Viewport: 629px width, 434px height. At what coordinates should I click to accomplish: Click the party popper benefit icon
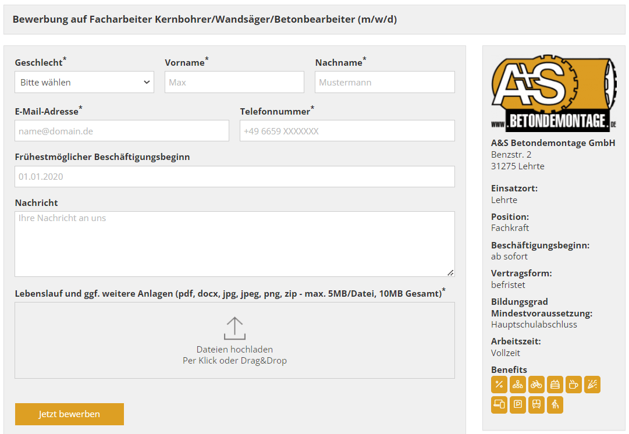coord(592,385)
